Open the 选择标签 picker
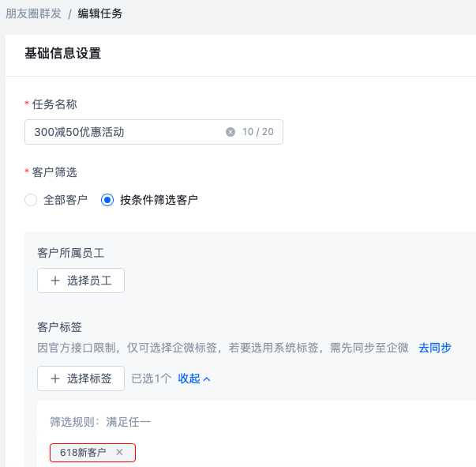The height and width of the screenshot is (467, 476). pos(81,378)
